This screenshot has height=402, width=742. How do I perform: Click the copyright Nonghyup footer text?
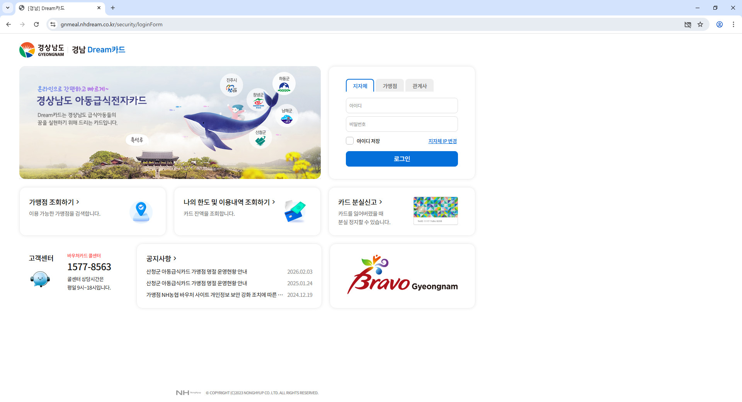(262, 393)
